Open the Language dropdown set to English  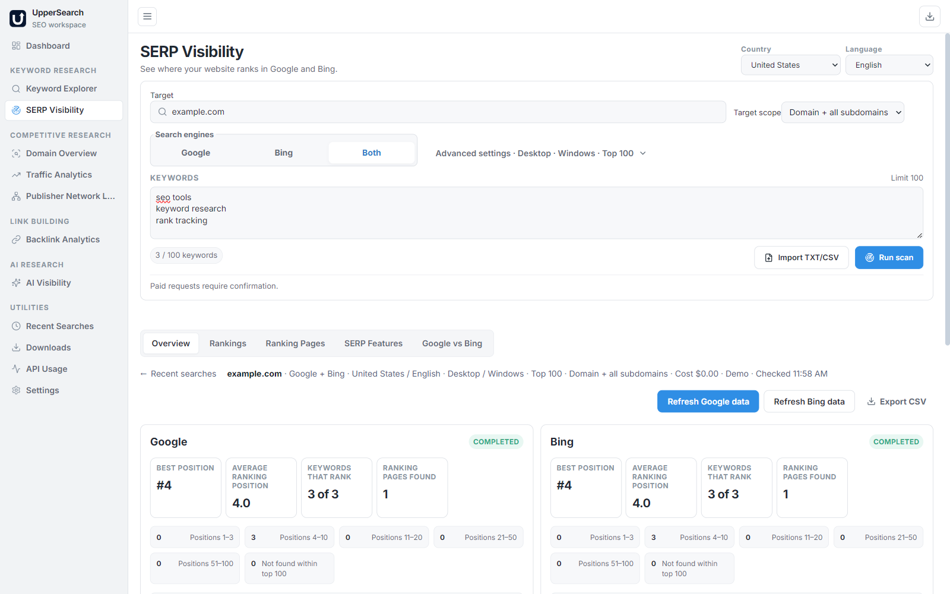point(889,65)
